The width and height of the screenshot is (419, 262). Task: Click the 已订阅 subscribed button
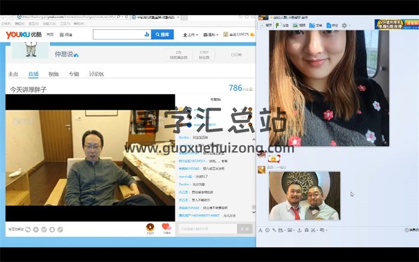click(236, 55)
